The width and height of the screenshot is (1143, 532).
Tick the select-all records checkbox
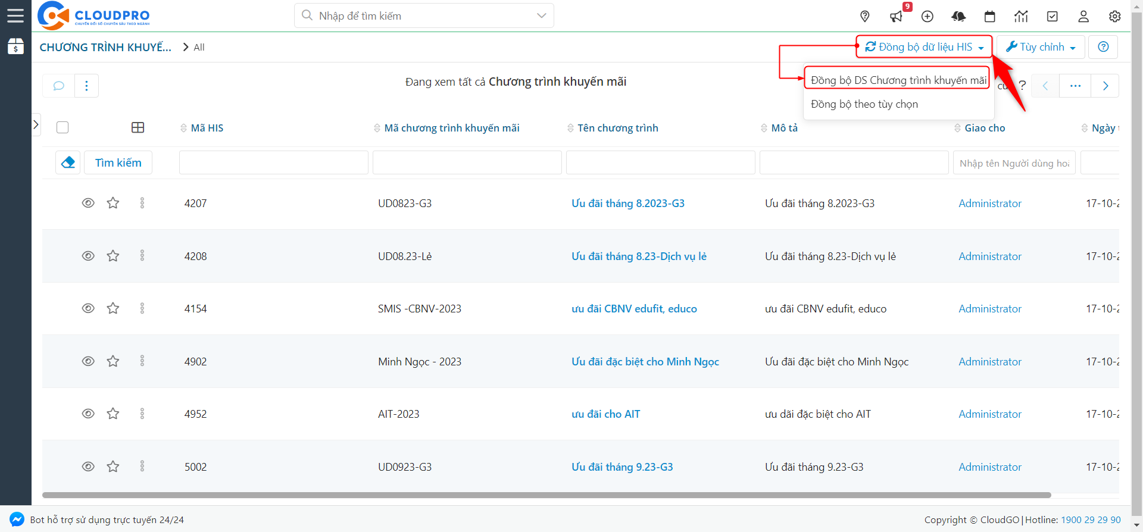coord(63,127)
